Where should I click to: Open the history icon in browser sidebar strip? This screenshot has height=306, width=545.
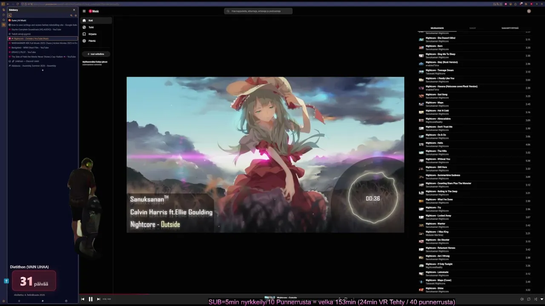pyautogui.click(x=3, y=15)
